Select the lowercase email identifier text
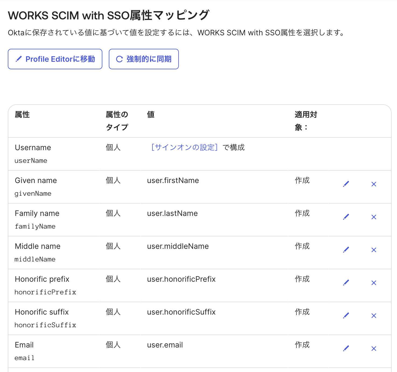 tap(25, 358)
